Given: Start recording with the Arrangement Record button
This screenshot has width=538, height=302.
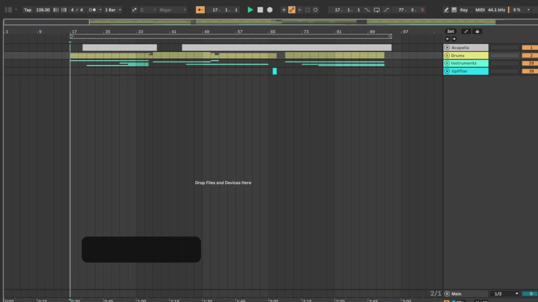Looking at the screenshot, I should pyautogui.click(x=270, y=10).
